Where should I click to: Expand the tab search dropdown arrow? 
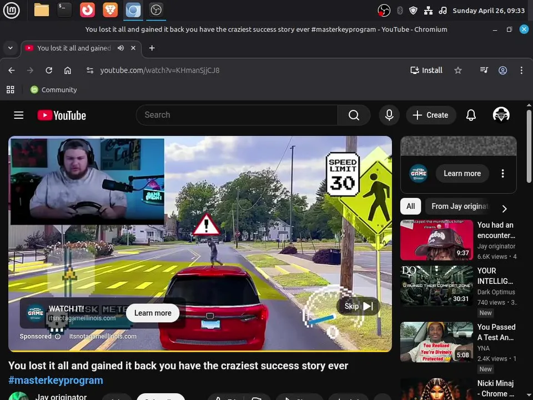(x=10, y=48)
